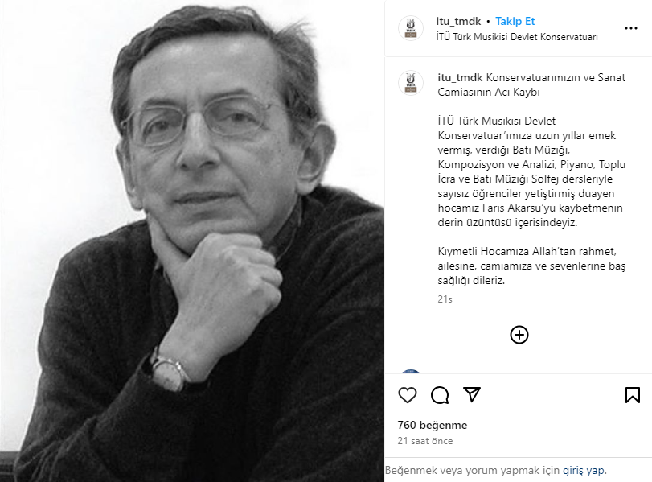652x482 pixels.
Task: Open more options three-dot menu
Action: click(x=631, y=28)
